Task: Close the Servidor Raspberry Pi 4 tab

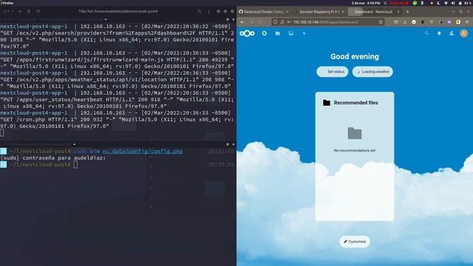Action: (343, 12)
